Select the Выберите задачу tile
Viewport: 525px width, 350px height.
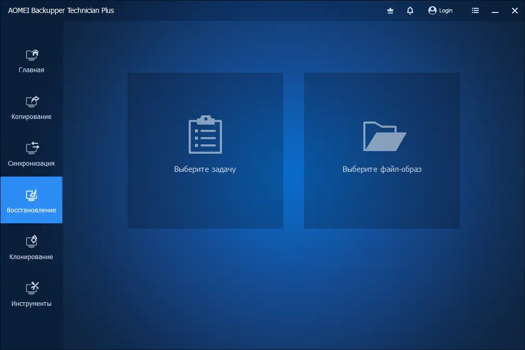click(205, 151)
